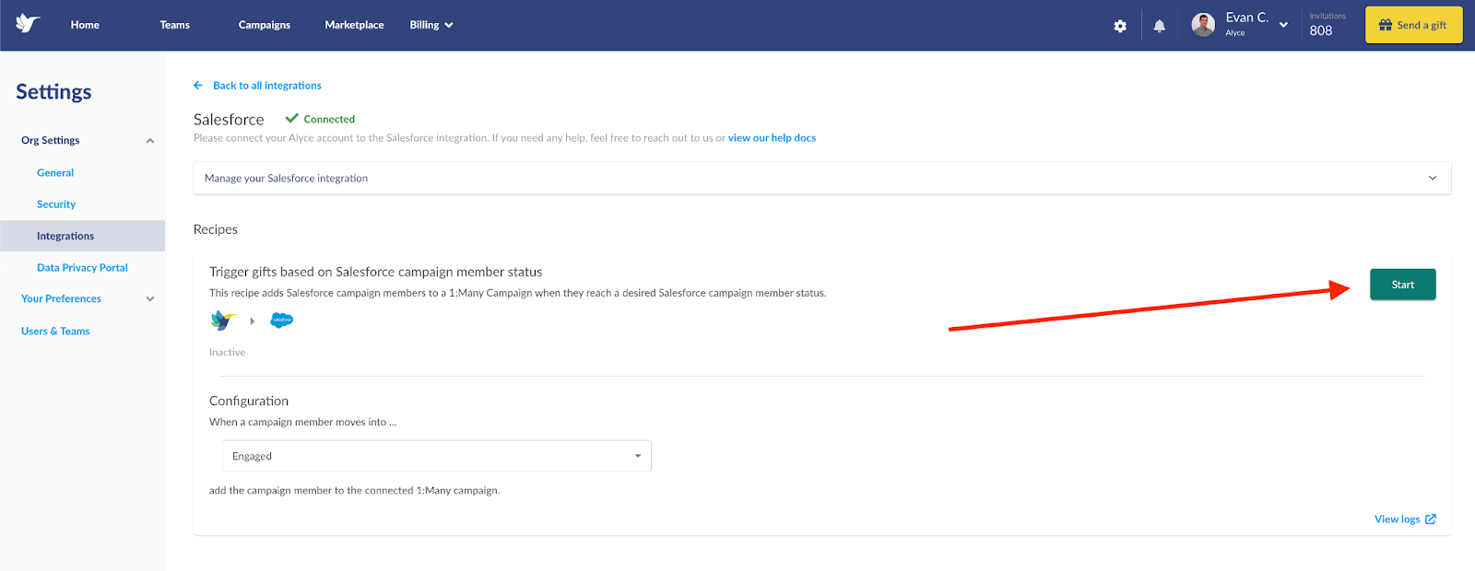The height and width of the screenshot is (571, 1475).
Task: Click the Recipes section heading
Action: pos(215,229)
